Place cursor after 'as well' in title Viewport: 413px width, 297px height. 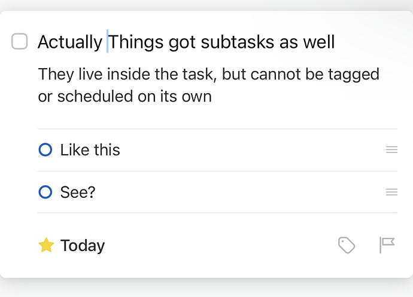click(x=335, y=42)
